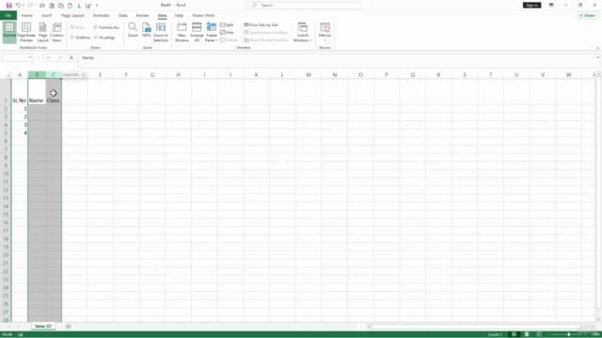
Task: Click the macro recording status bar icon
Action: (21, 334)
